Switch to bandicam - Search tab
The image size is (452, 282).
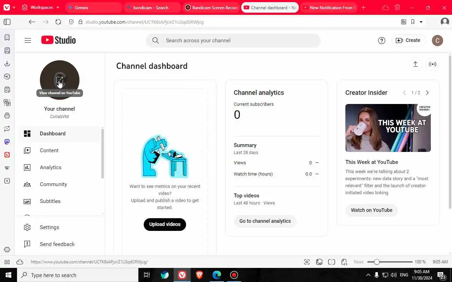pos(152,7)
